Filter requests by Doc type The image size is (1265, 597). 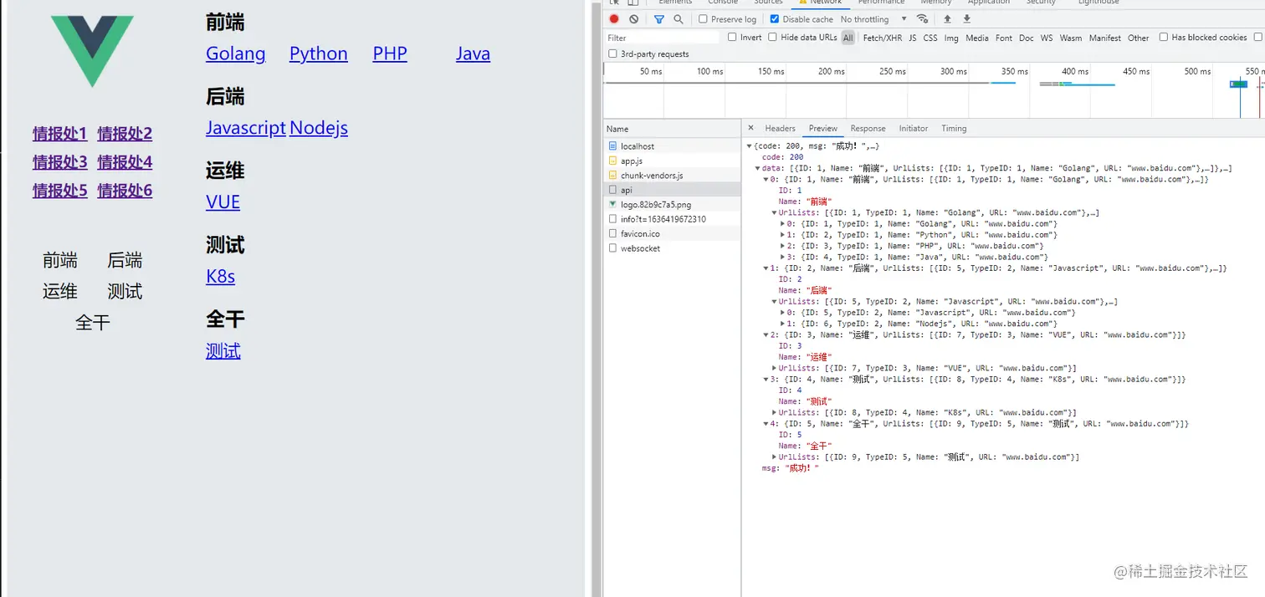tap(1026, 38)
